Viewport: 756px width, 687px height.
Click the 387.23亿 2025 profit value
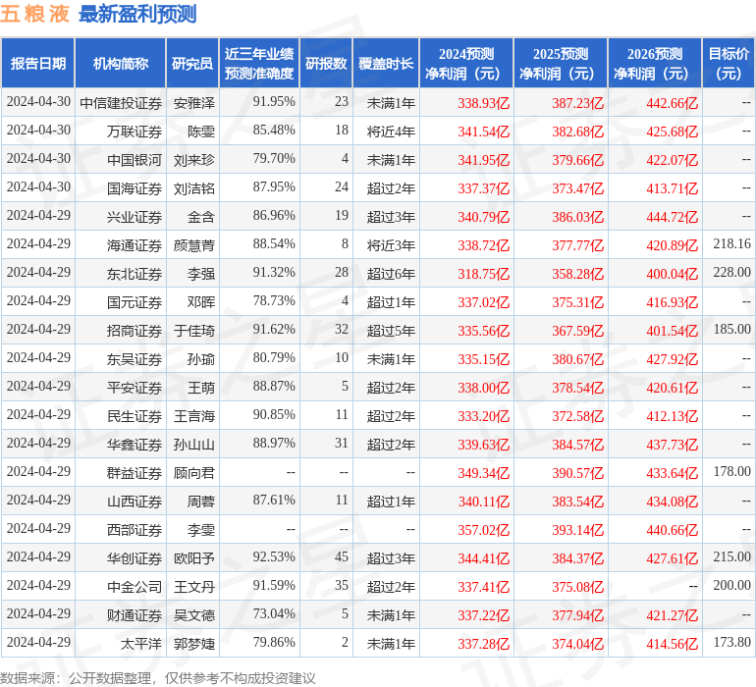(x=577, y=103)
